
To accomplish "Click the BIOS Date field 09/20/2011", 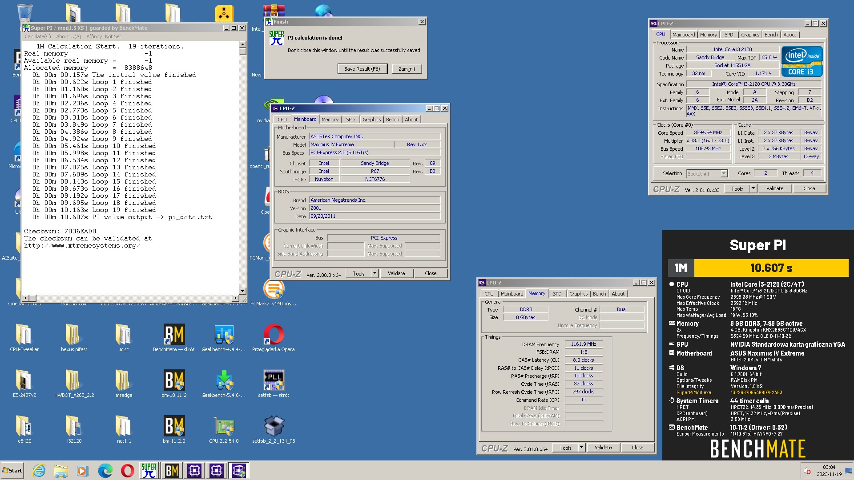I will tap(375, 216).
